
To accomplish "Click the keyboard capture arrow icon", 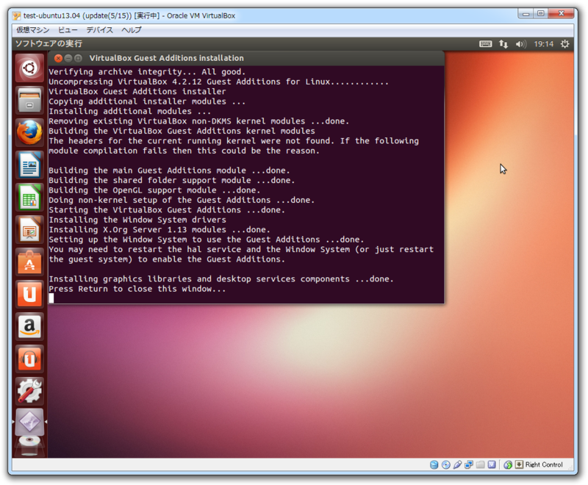I will tap(519, 464).
